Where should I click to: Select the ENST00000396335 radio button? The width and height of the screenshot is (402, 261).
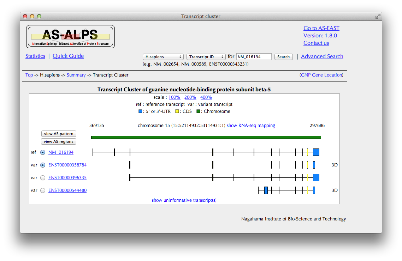tap(43, 178)
